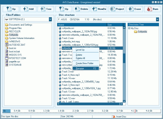Image resolution: width=163 pixels, height=119 pixels.
Task: Toggle the Tree view eye button
Action: (x=46, y=9)
